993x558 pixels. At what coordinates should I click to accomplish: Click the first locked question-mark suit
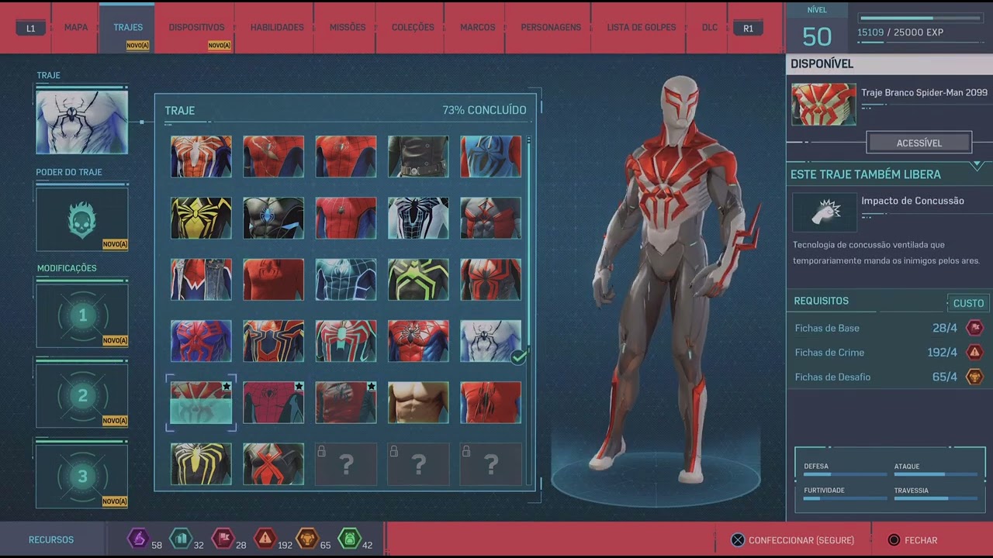pos(346,463)
